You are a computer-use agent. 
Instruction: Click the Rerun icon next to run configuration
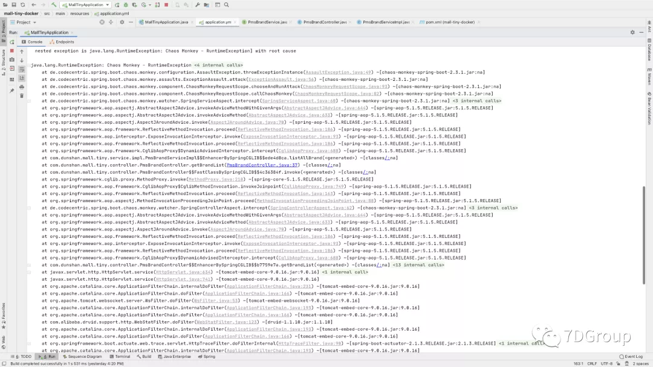click(117, 5)
